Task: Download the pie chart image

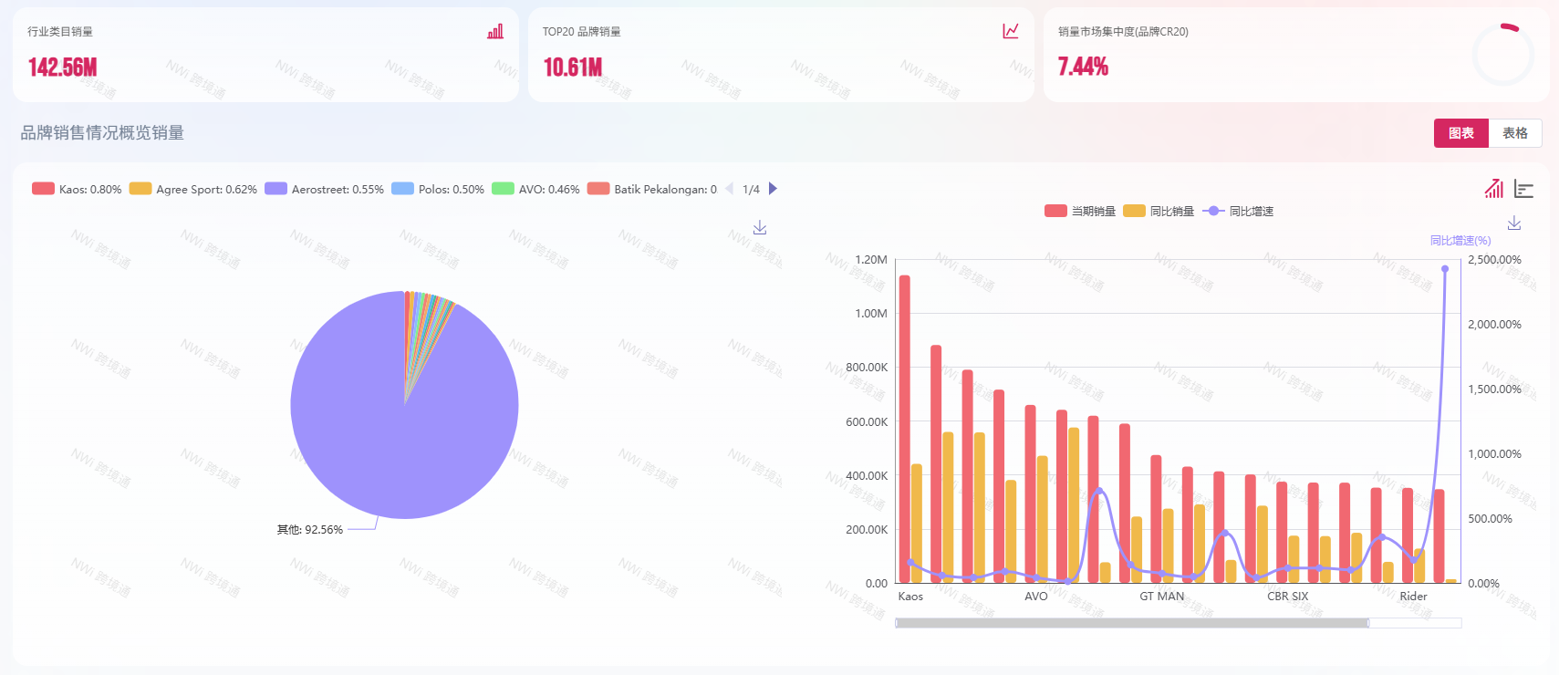Action: coord(760,227)
